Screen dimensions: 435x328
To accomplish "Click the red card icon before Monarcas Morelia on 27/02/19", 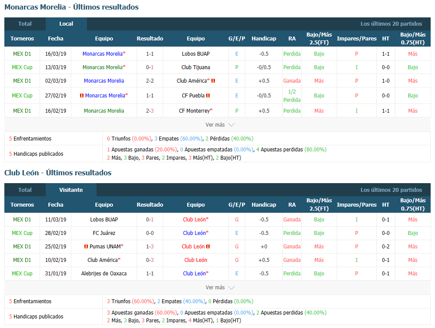I will pyautogui.click(x=82, y=95).
